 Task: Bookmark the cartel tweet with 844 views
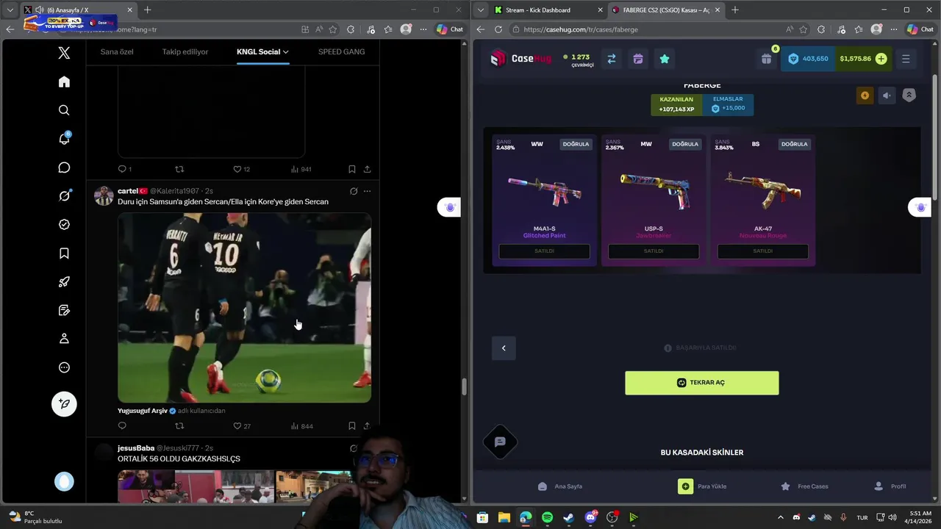click(351, 425)
